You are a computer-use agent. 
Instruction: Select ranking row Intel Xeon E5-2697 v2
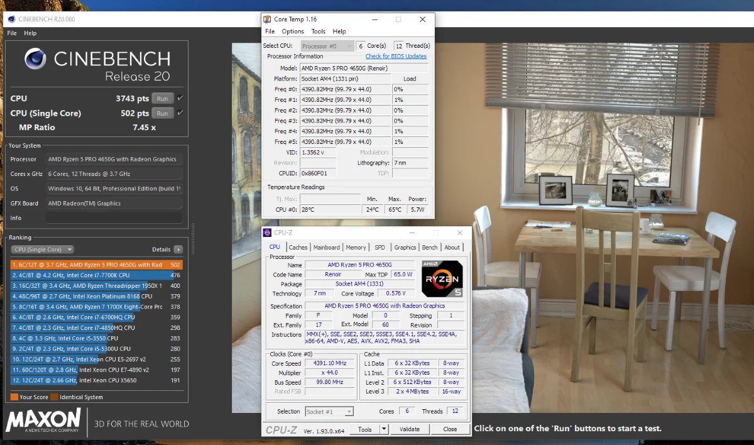pos(96,359)
